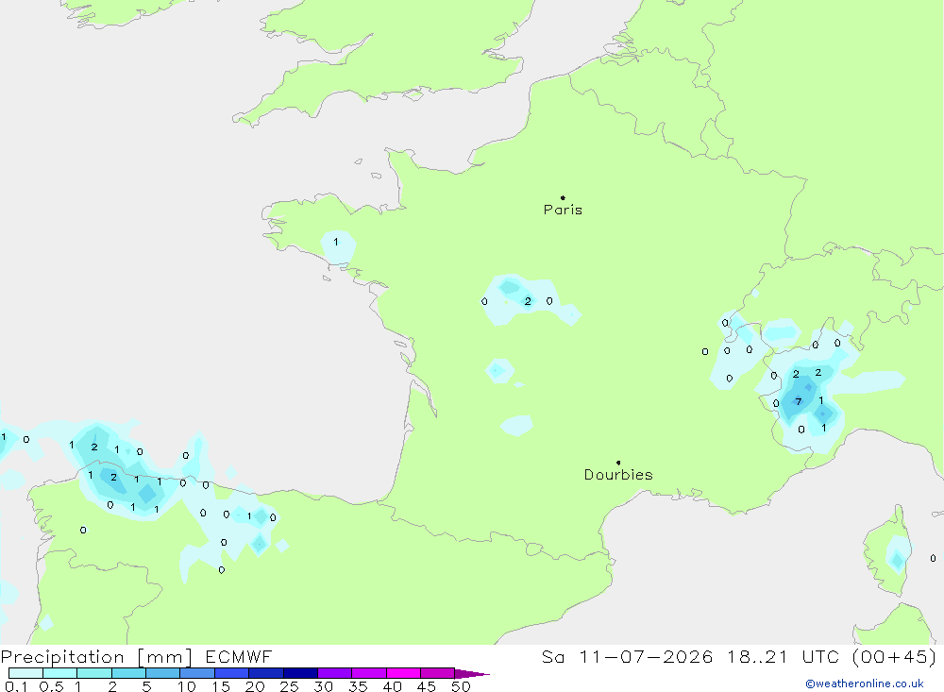This screenshot has height=692, width=944.
Task: Click legend label '50'
Action: 461,686
